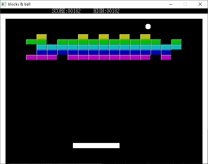Click the rightmost yellow brick
Screen dimensions: 208x164
145,37
